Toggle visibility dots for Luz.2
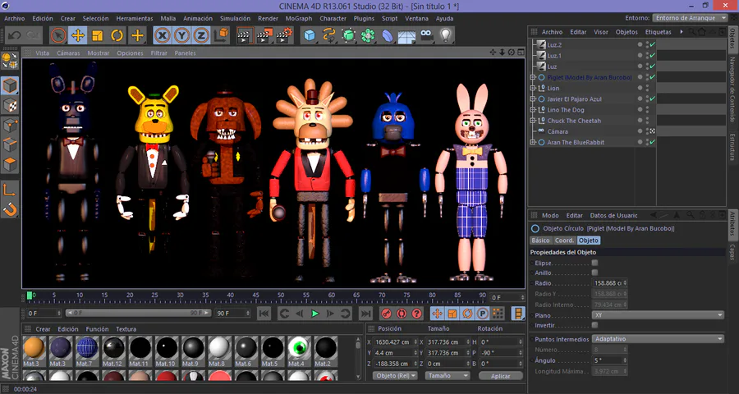The image size is (739, 394). point(648,45)
